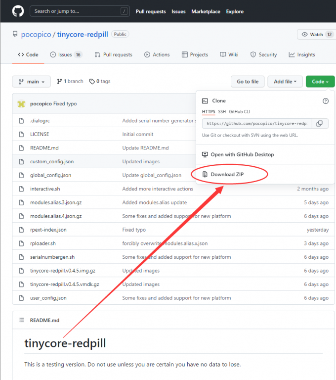Open the Wiki tab
The height and width of the screenshot is (380, 336).
(229, 55)
